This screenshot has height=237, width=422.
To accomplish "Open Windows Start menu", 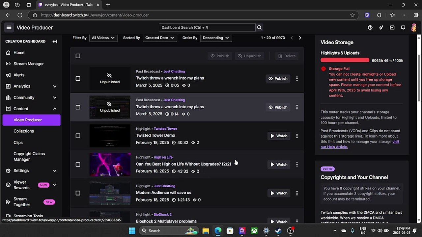I will point(132,231).
